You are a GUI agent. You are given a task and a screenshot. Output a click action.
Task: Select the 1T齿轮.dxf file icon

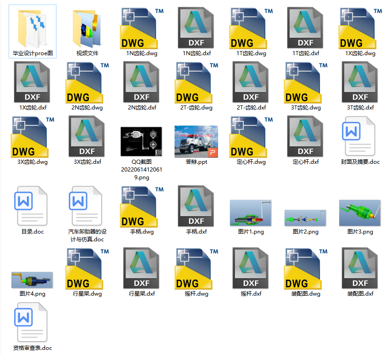306,28
